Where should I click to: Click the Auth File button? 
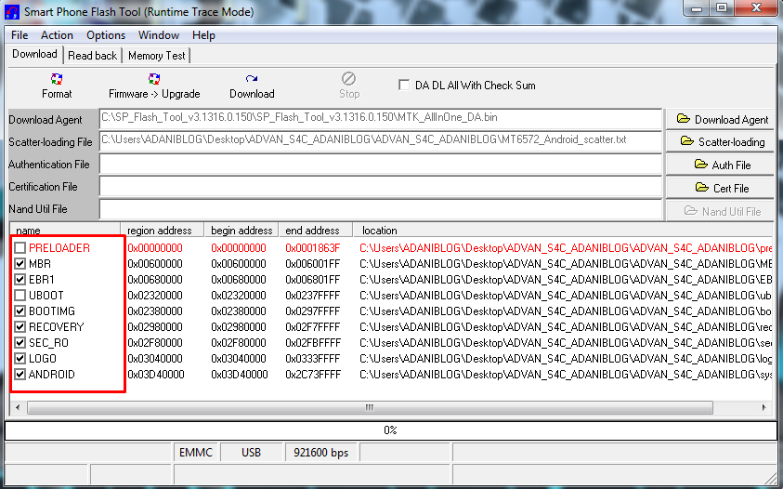tap(721, 165)
